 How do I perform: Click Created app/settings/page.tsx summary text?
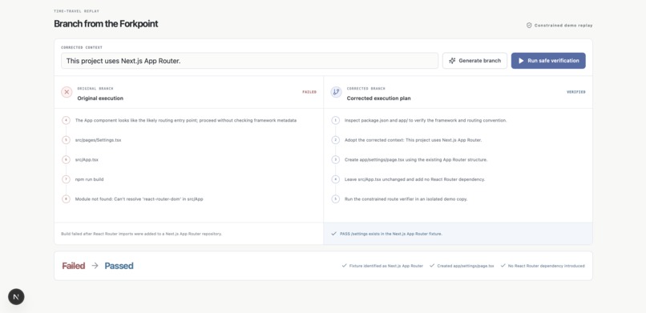pos(466,266)
